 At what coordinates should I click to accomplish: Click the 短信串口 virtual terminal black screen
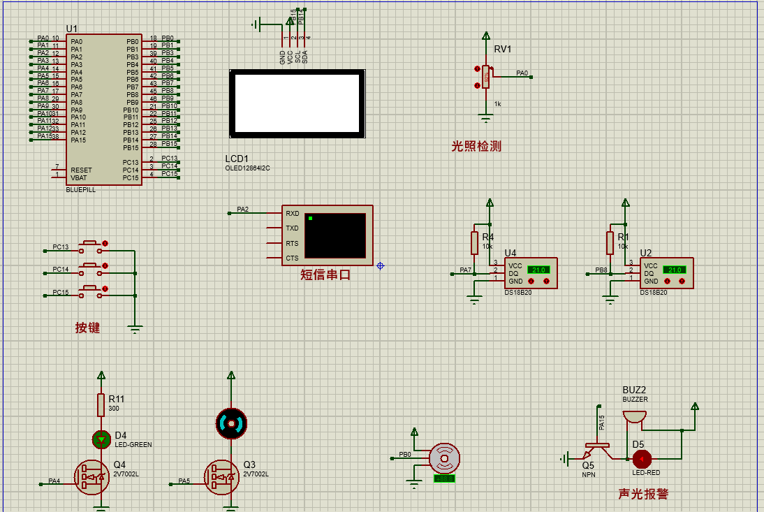335,235
